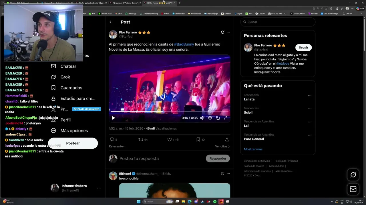Open the Grok icon on Flor Ferrero's post
The height and width of the screenshot is (205, 366).
point(222,32)
